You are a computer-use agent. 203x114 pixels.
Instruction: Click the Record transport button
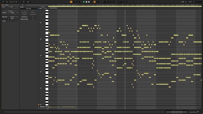[x=89, y=2]
